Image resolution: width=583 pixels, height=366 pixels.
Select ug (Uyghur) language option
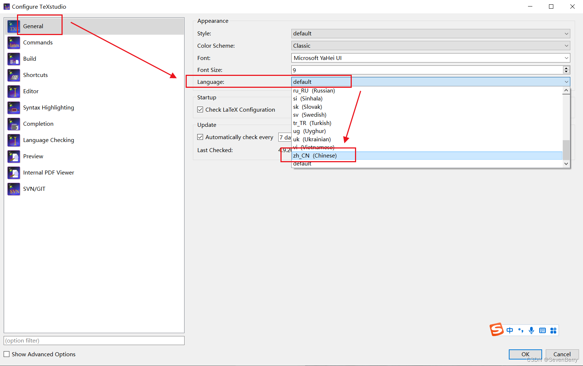[427, 131]
